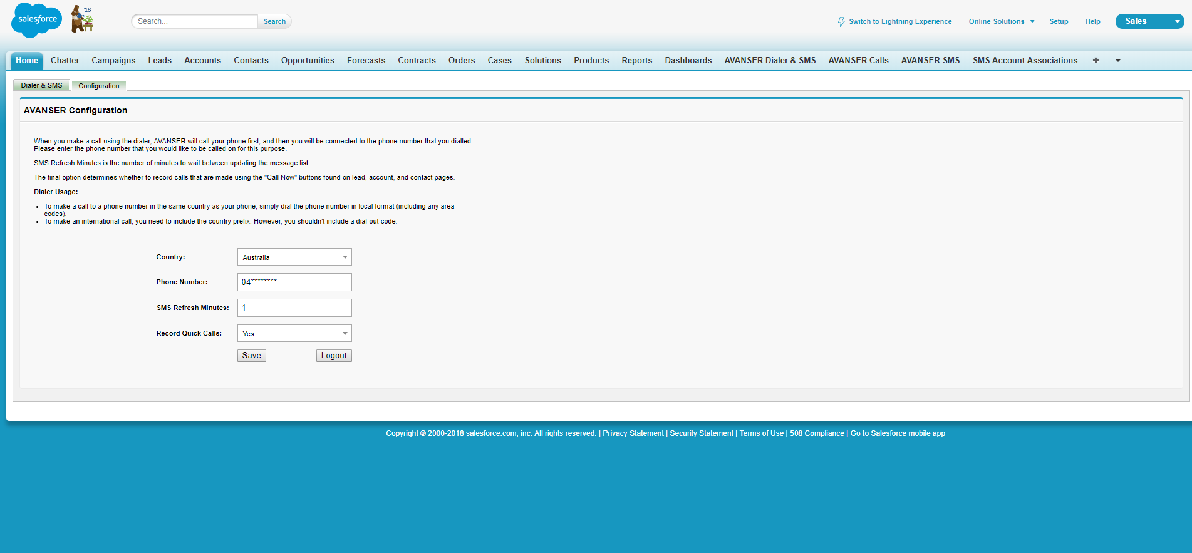Add a tab with the plus icon

pos(1096,61)
